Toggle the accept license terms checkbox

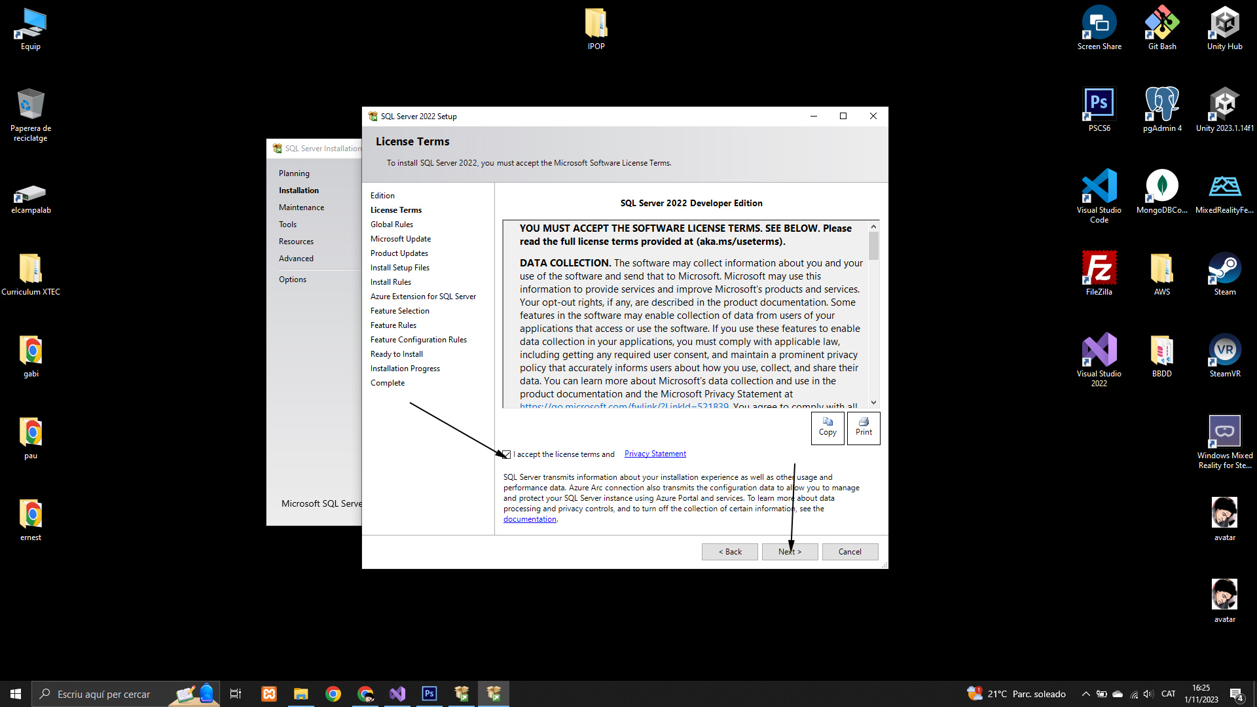click(506, 454)
